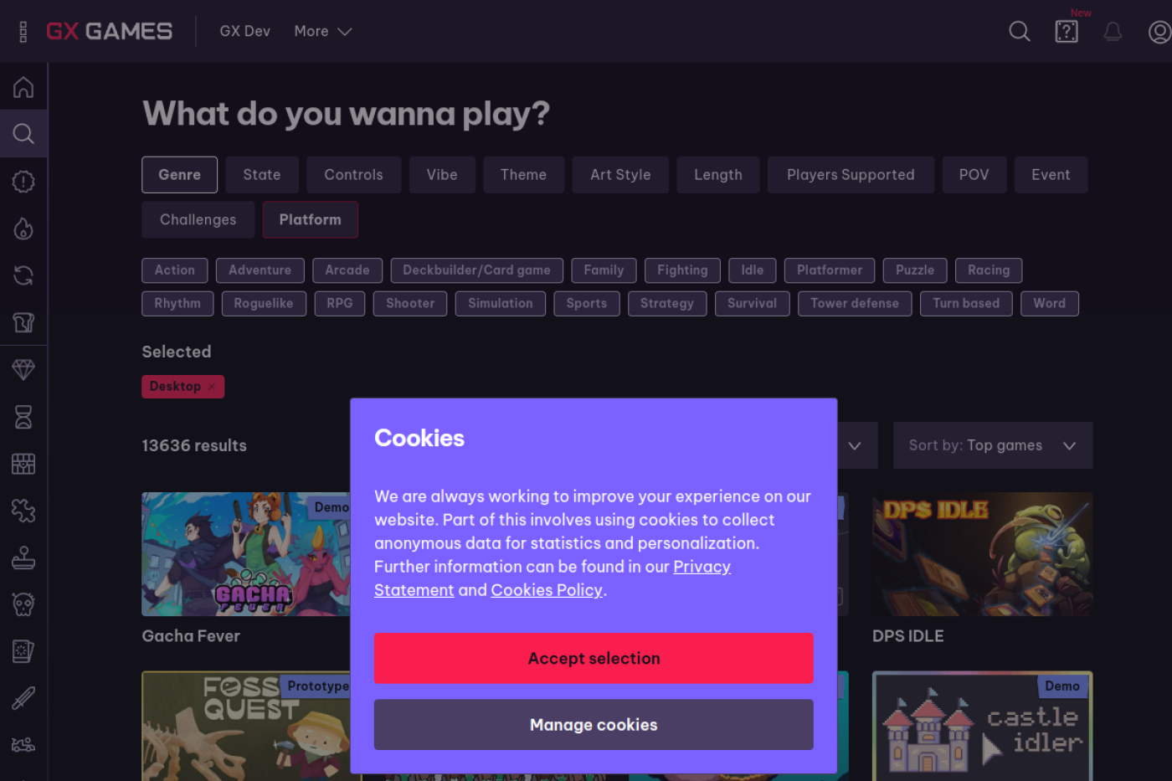Select the Puzzle genre chip

coord(915,270)
